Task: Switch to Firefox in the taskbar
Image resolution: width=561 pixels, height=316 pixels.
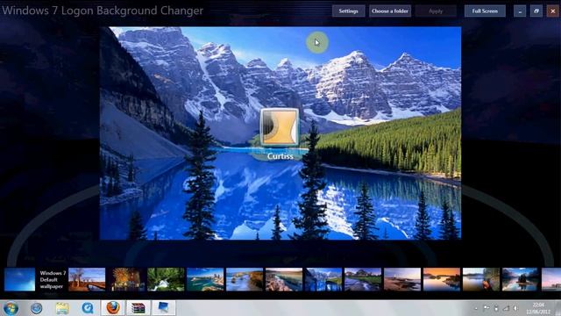Action: pyautogui.click(x=113, y=308)
